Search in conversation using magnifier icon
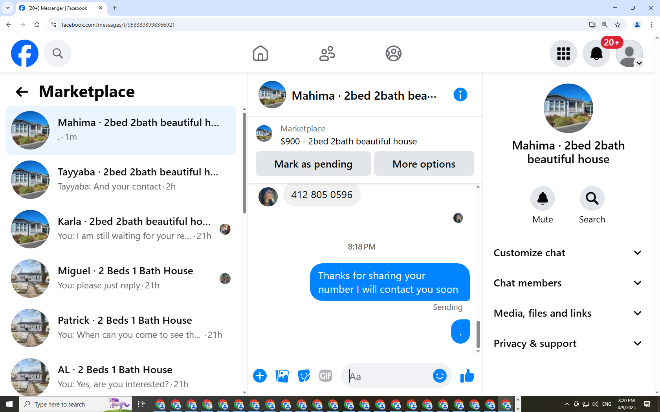This screenshot has height=412, width=660. [x=592, y=199]
